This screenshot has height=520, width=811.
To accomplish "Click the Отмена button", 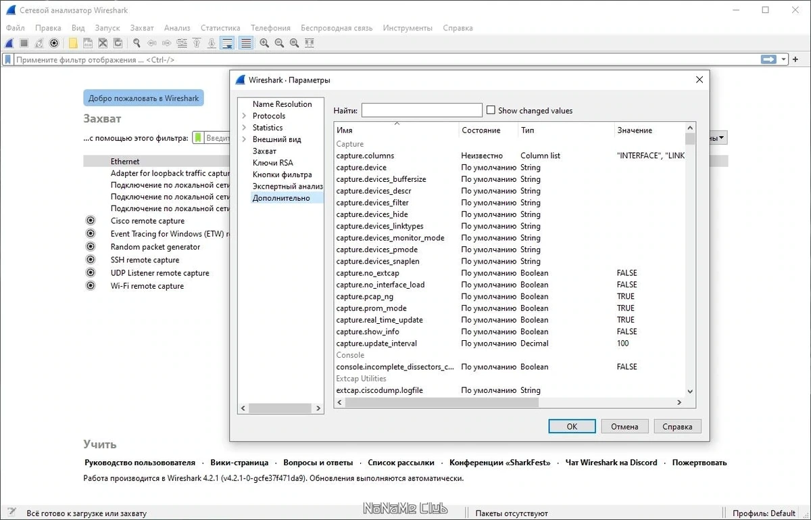I will (x=624, y=426).
